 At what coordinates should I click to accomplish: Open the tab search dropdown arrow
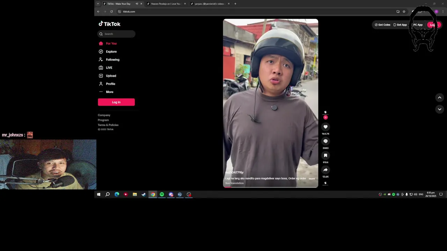click(98, 4)
